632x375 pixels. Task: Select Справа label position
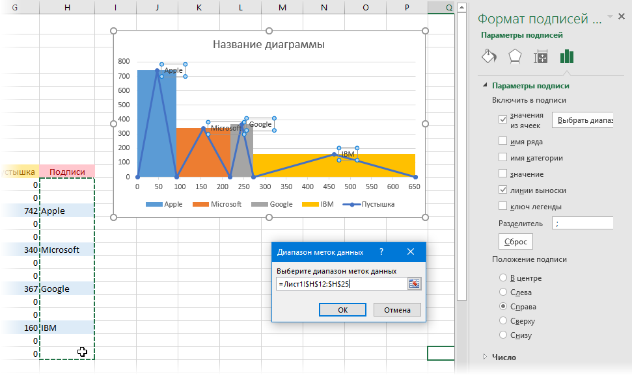[503, 306]
